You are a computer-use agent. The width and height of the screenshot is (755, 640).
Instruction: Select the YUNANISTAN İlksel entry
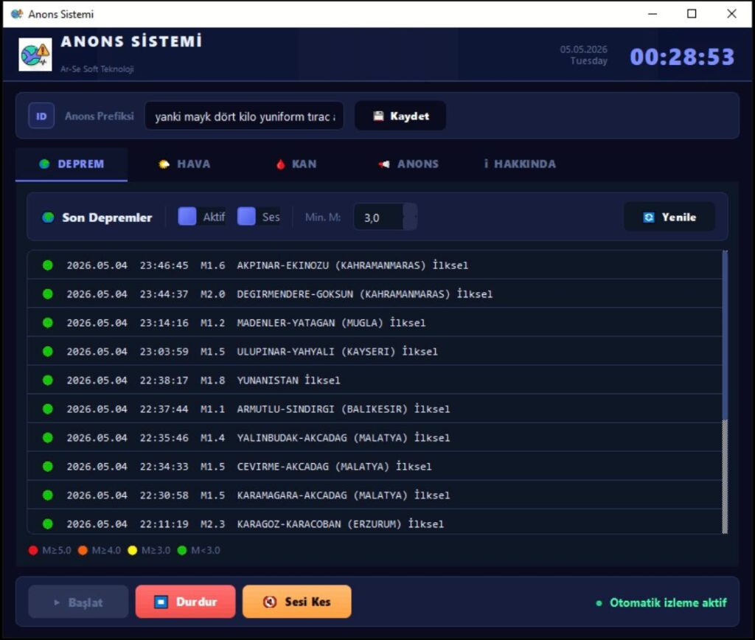tap(375, 380)
